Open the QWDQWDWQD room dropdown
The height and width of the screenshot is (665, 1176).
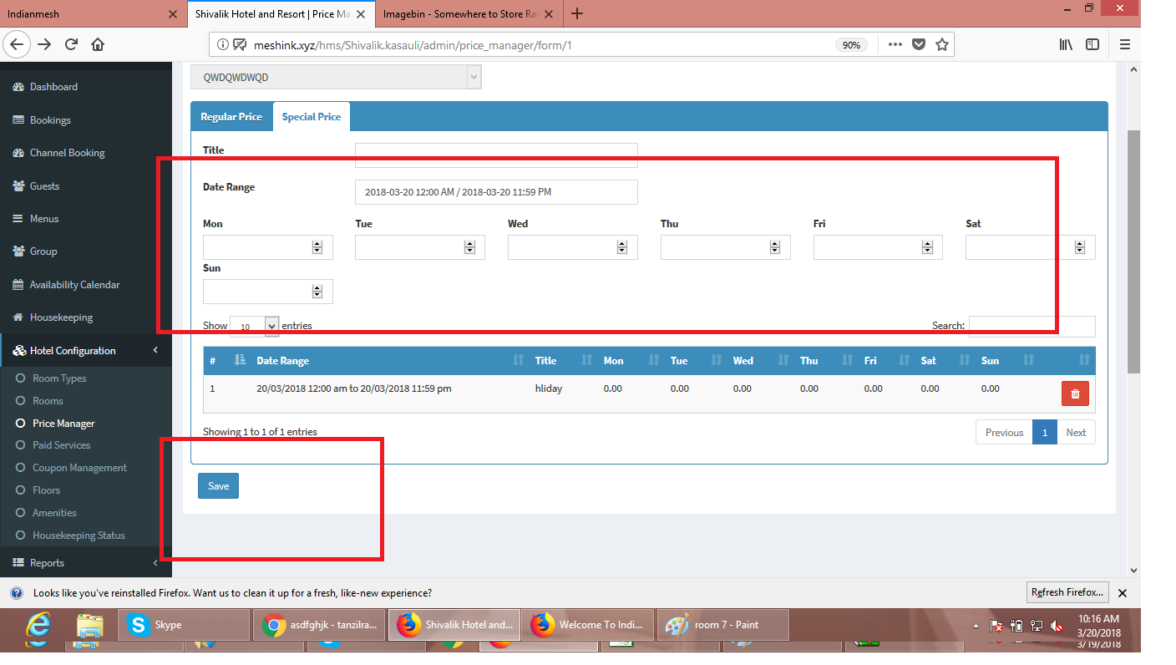coord(336,78)
